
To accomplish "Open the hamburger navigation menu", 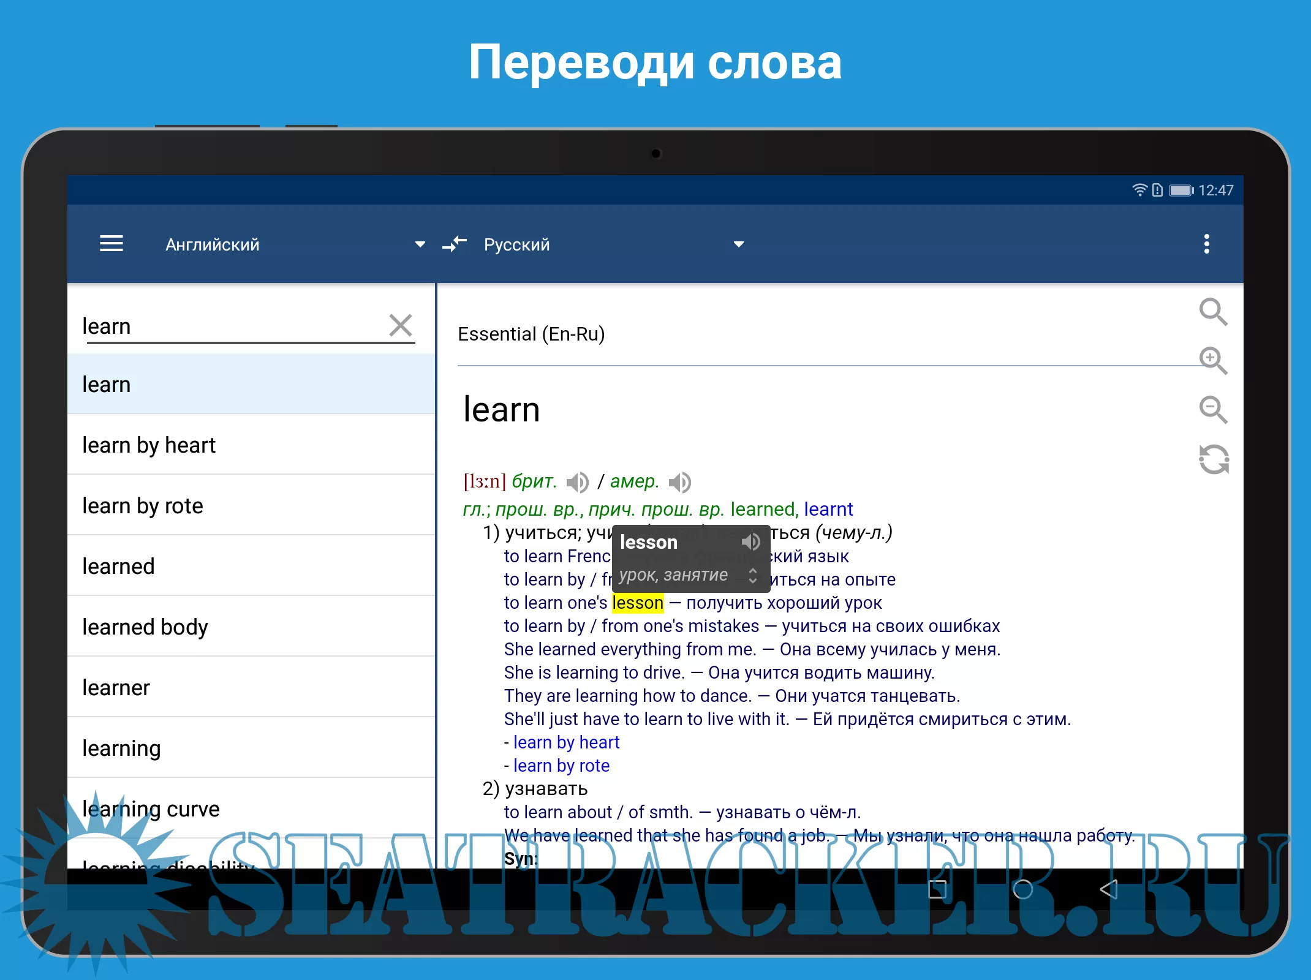I will (111, 244).
